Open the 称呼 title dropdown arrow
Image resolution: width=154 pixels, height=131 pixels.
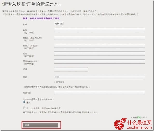61,24
